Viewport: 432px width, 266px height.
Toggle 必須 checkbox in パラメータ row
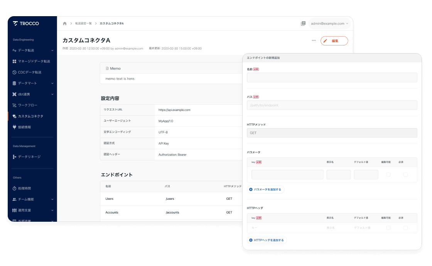pyautogui.click(x=405, y=174)
